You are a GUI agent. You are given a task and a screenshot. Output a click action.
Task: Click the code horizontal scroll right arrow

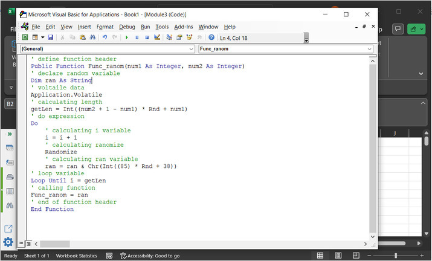coord(366,244)
